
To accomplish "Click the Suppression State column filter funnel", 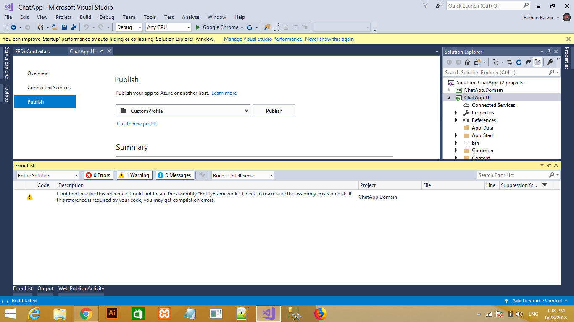I will (x=545, y=185).
